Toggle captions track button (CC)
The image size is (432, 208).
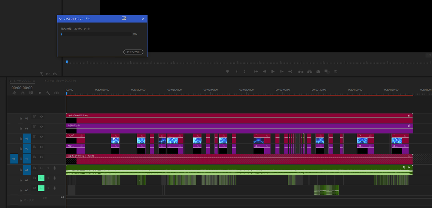pyautogui.click(x=57, y=93)
